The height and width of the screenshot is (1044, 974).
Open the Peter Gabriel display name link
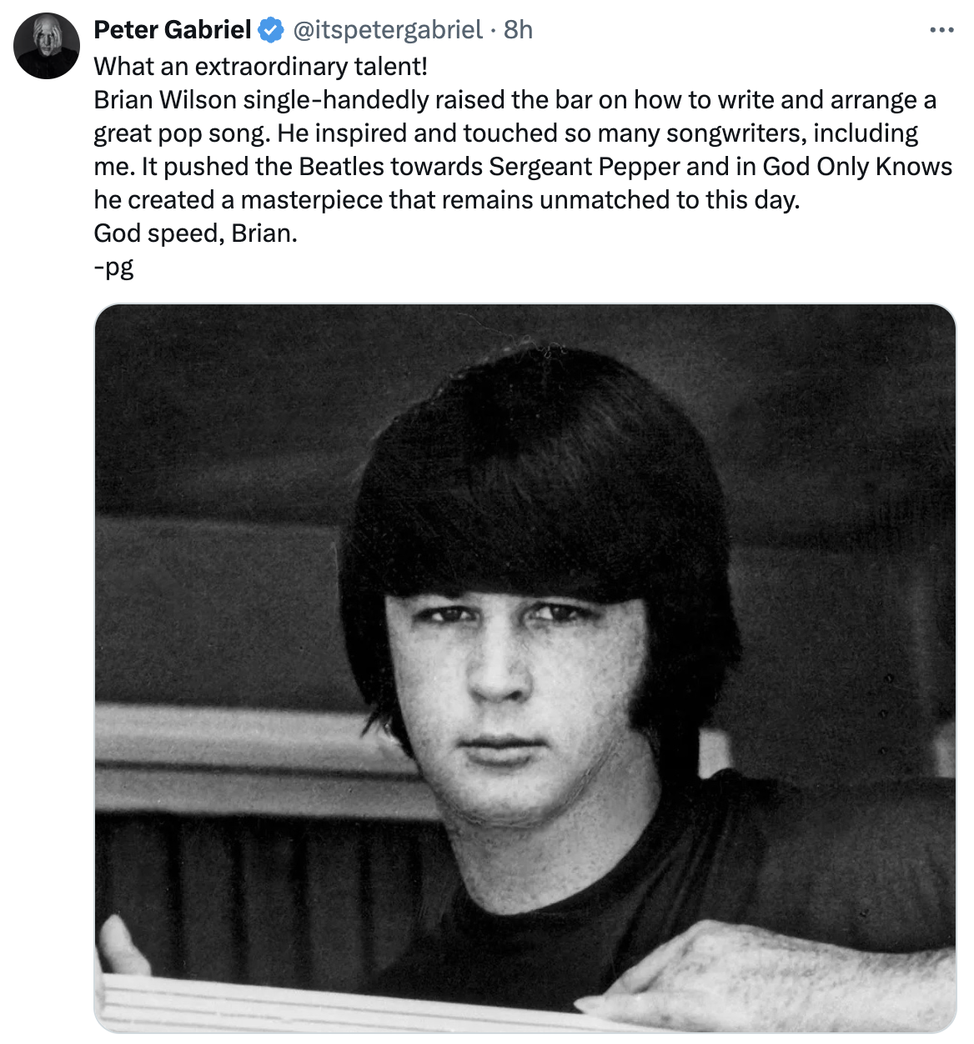coord(172,30)
